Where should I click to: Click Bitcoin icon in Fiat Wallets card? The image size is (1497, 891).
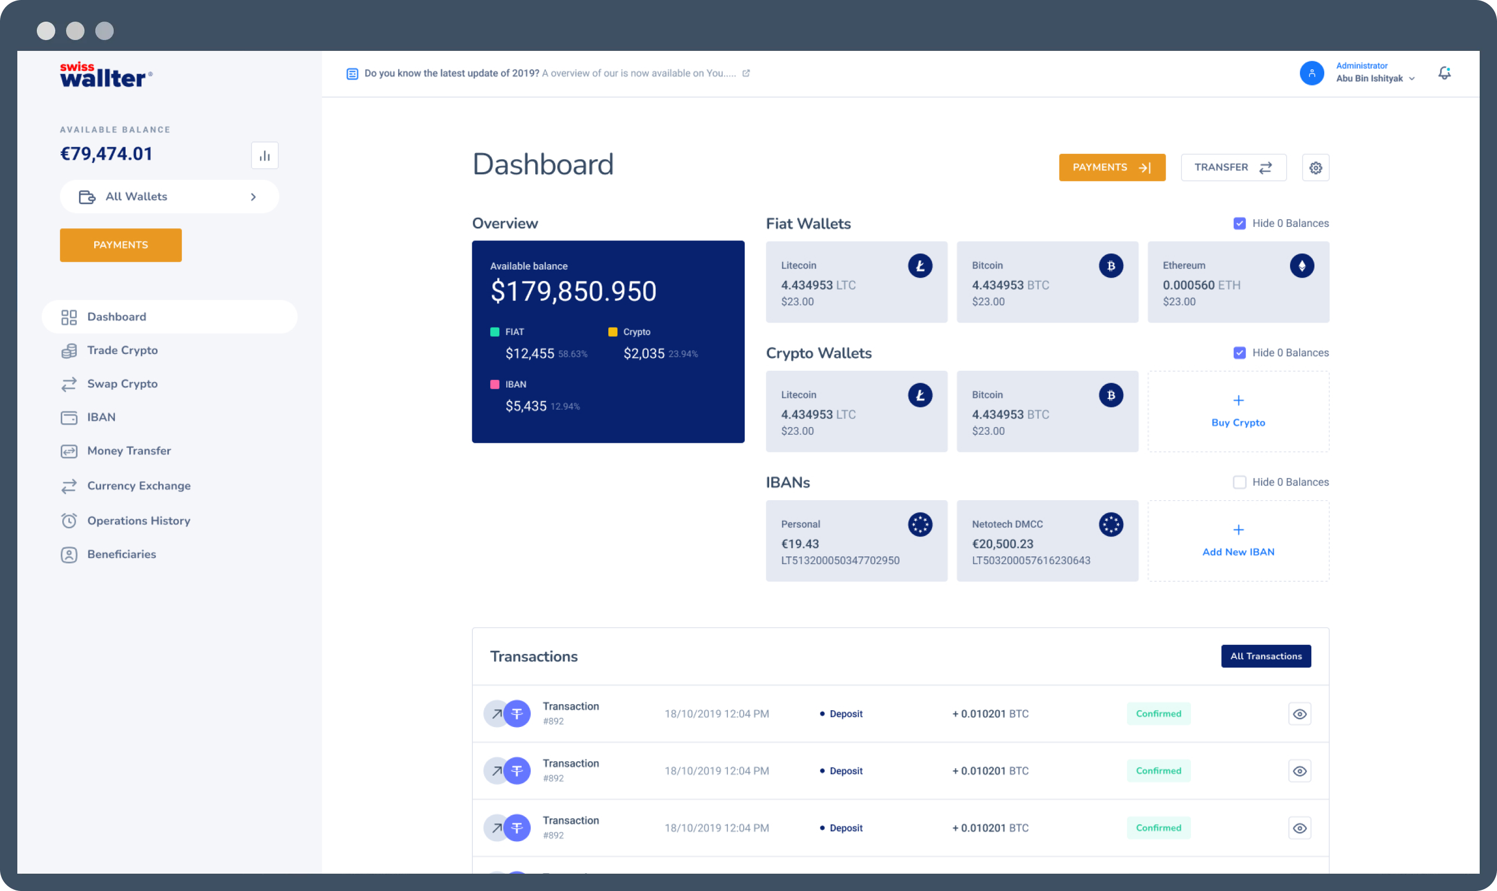(x=1110, y=265)
